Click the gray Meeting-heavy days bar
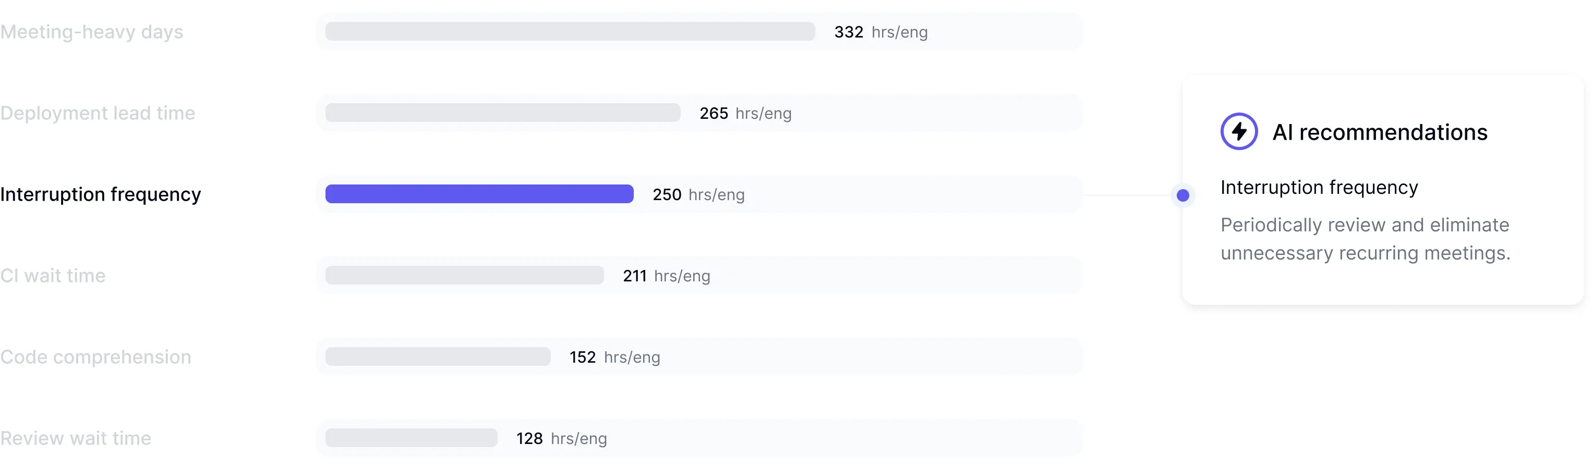This screenshot has height=469, width=1593. 570,31
